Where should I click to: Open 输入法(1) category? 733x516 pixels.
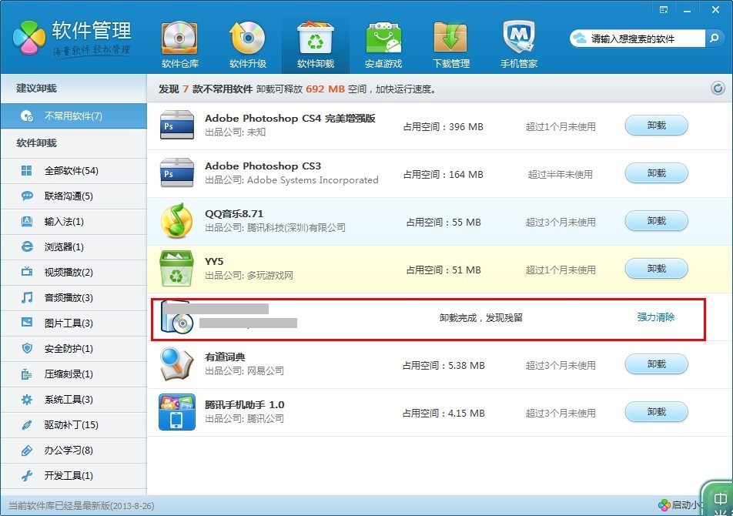pos(73,222)
